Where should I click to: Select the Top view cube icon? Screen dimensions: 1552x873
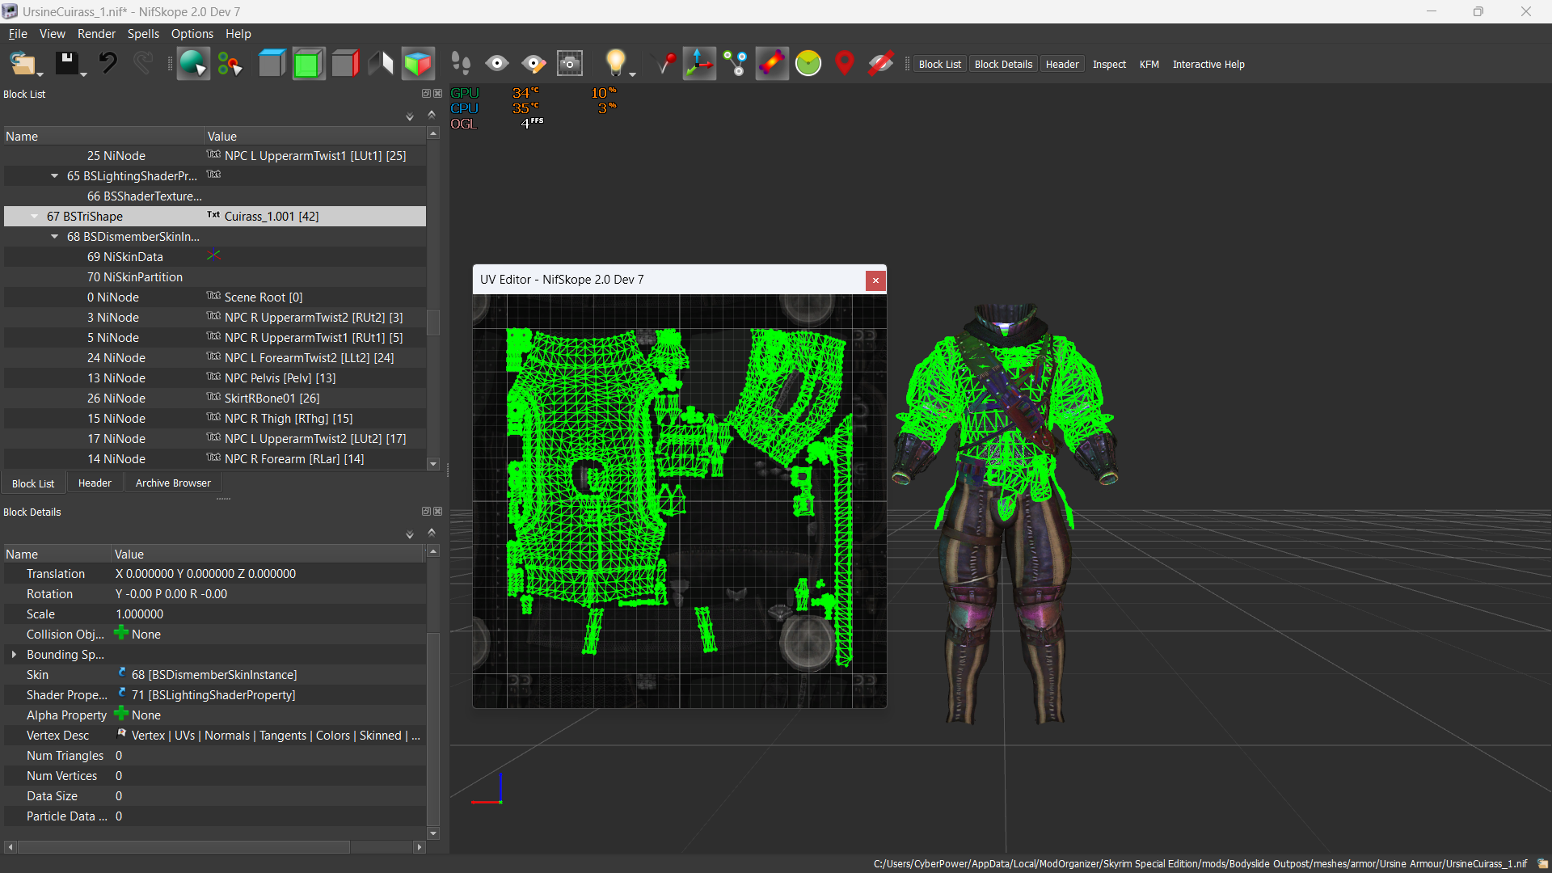[x=272, y=64]
